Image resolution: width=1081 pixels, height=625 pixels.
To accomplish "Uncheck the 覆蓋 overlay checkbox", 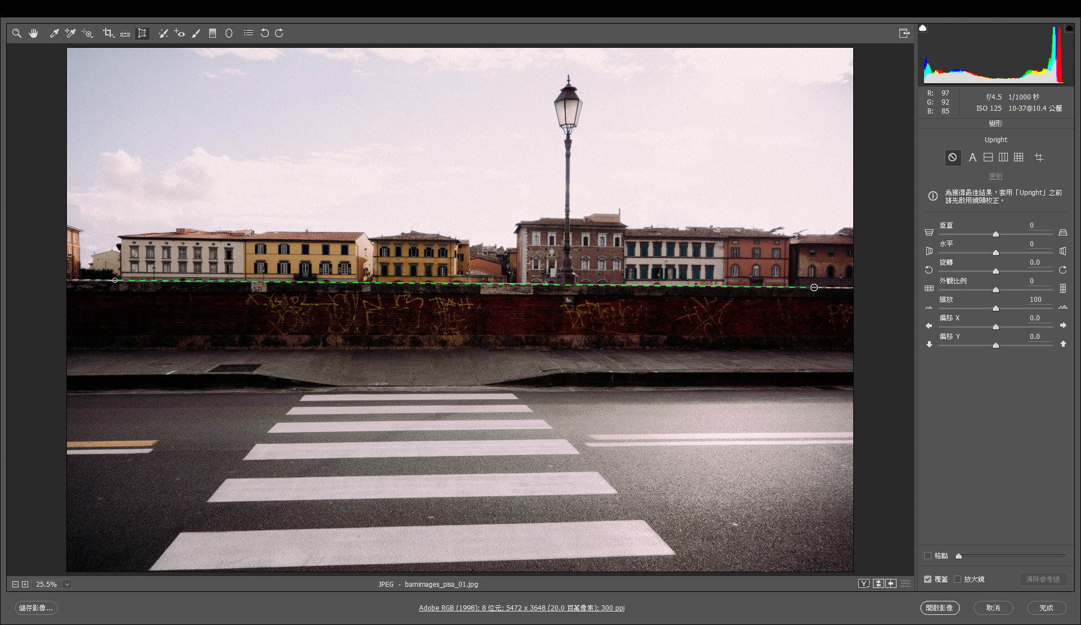I will [927, 579].
